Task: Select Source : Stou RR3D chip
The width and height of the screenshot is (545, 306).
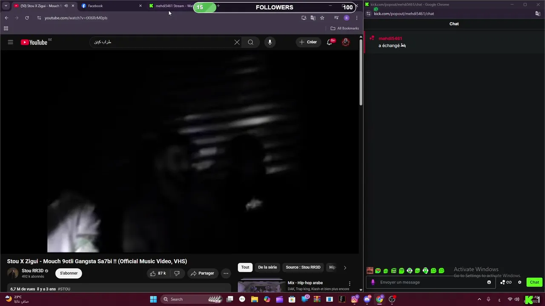Action: [x=303, y=267]
